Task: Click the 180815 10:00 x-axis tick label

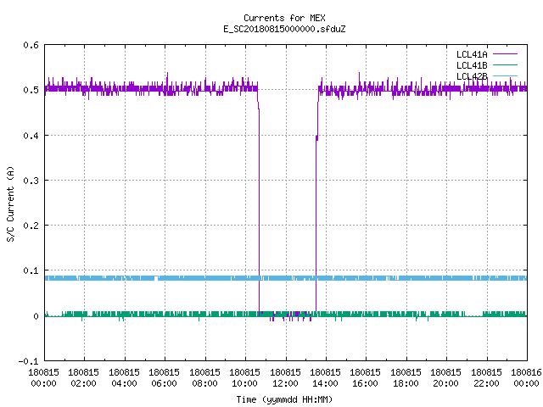Action: point(244,378)
